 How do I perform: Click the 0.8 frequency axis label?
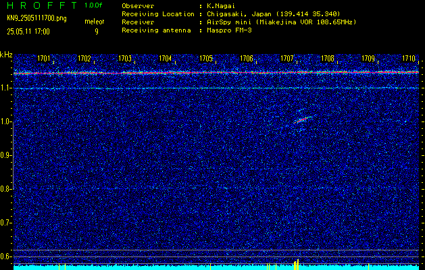pos(6,189)
